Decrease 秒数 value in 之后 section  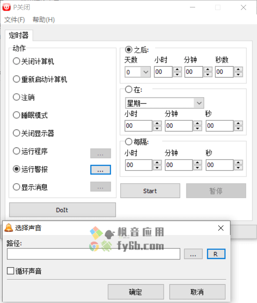[x=238, y=75]
